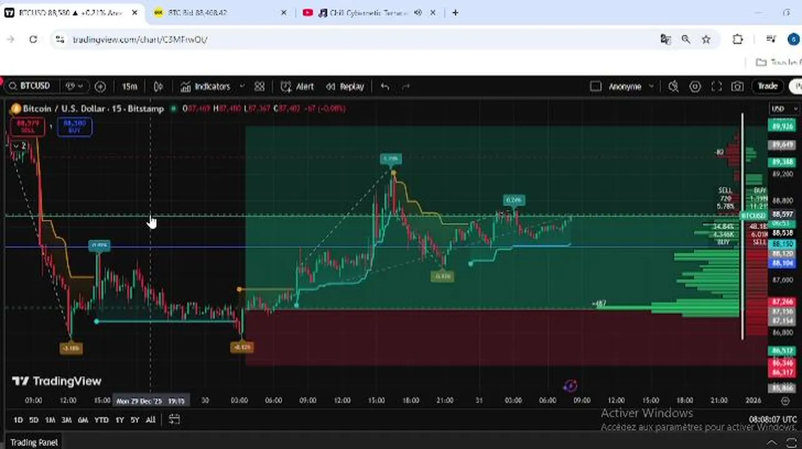Redo the last chart action
This screenshot has height=449, width=802.
click(406, 87)
